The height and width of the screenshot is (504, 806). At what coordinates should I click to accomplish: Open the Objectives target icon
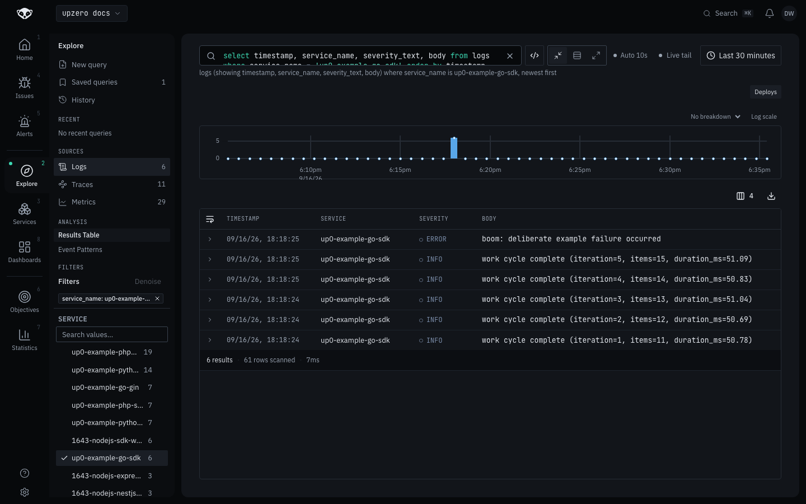coord(25,297)
